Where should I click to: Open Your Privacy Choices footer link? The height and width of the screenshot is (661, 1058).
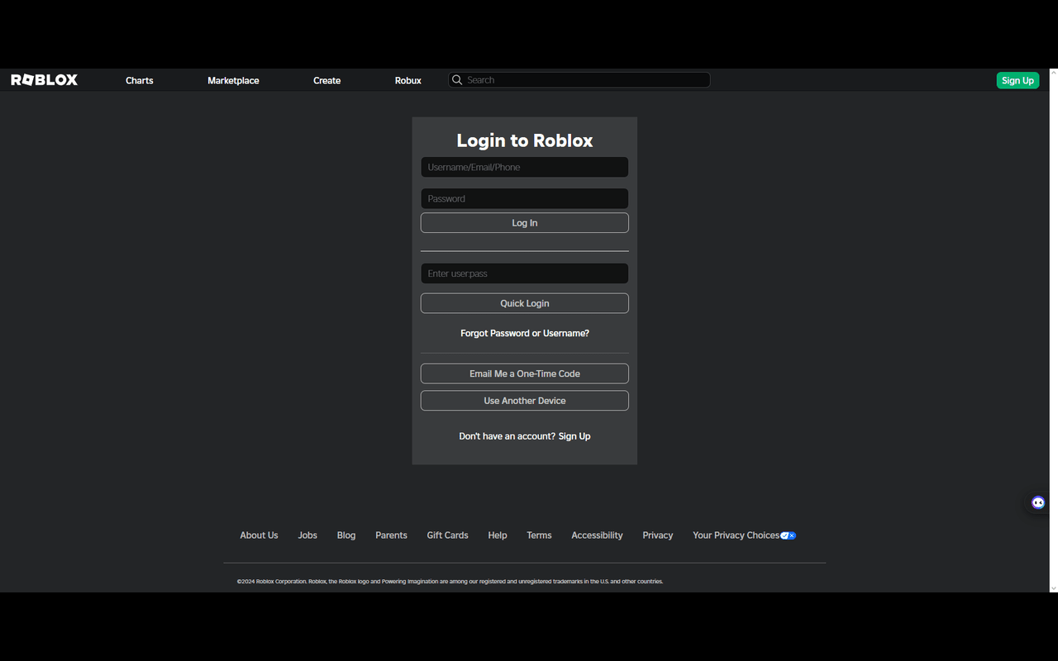736,535
